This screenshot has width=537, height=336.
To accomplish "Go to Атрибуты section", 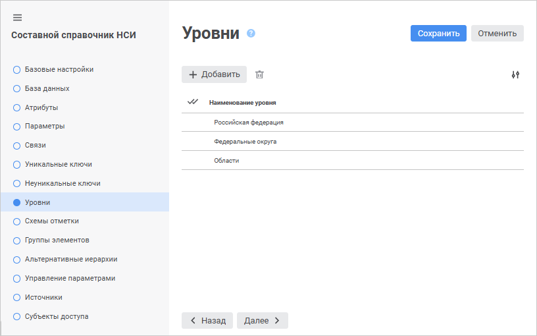I will tap(41, 107).
